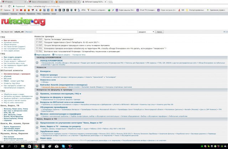The image size is (228, 149).
Task: Open the uTorrent client link
Action: coord(7,76)
